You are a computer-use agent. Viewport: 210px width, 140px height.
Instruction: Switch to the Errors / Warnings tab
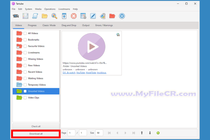(104, 25)
